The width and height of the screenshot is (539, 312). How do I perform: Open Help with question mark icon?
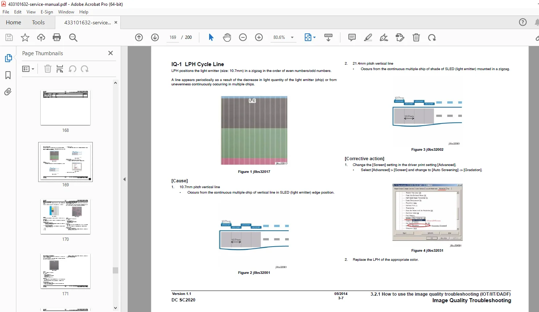(523, 22)
